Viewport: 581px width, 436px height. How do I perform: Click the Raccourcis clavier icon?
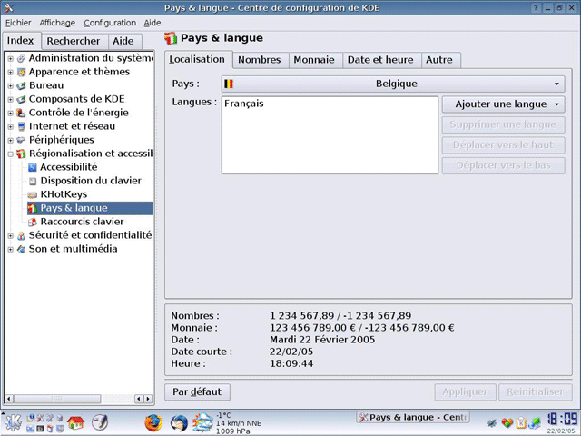[x=33, y=222]
